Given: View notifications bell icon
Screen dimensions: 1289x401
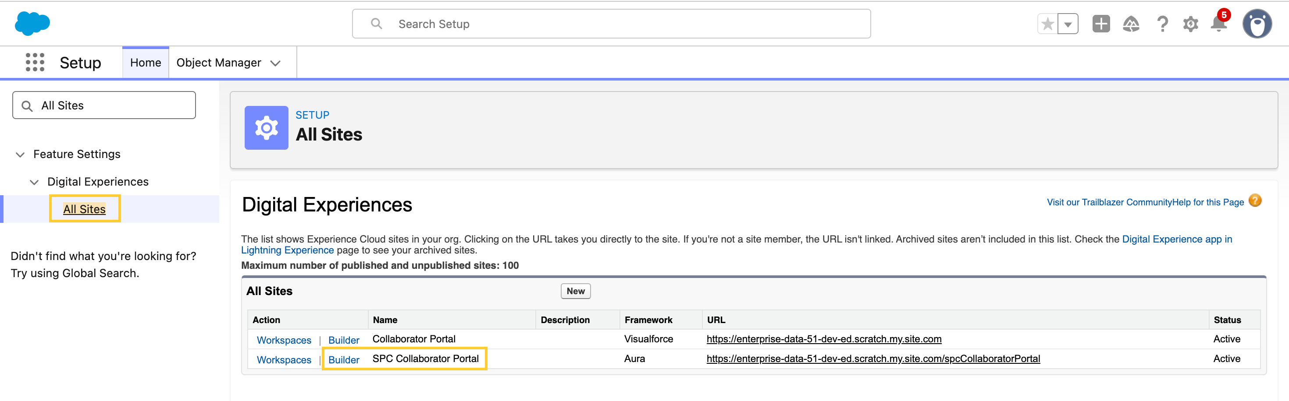Looking at the screenshot, I should [1218, 23].
